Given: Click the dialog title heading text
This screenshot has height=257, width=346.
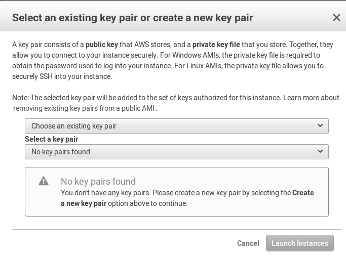Looking at the screenshot, I should coord(132,18).
